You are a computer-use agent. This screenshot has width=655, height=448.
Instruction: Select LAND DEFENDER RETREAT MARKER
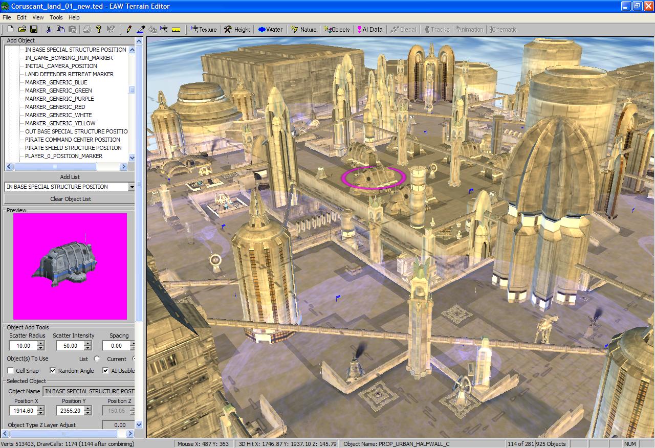70,74
